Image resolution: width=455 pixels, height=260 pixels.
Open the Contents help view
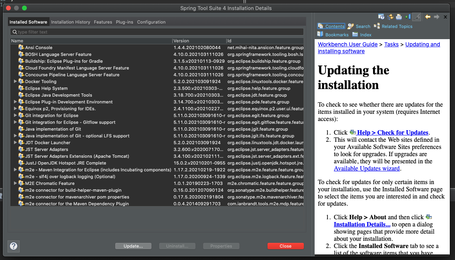(331, 26)
